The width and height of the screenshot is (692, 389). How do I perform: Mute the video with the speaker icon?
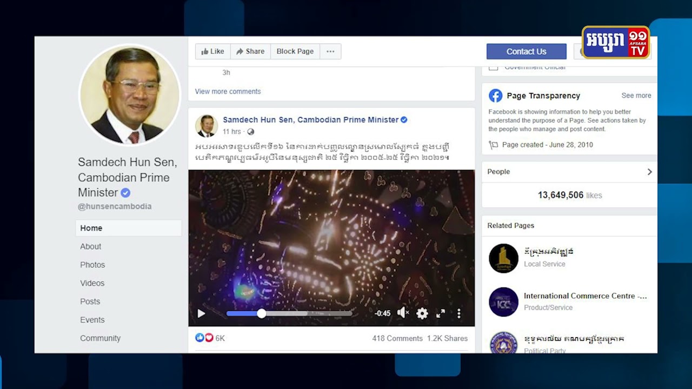tap(403, 313)
